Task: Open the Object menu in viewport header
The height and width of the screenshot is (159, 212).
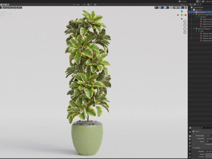Action: click(19, 8)
